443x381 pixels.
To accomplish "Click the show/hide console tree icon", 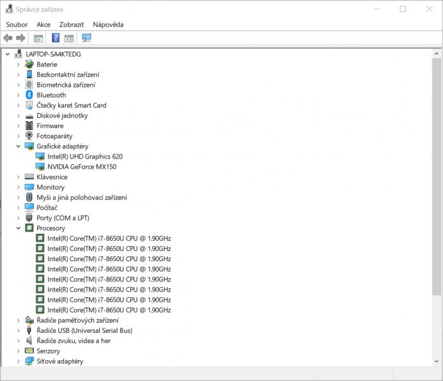I will pos(39,38).
